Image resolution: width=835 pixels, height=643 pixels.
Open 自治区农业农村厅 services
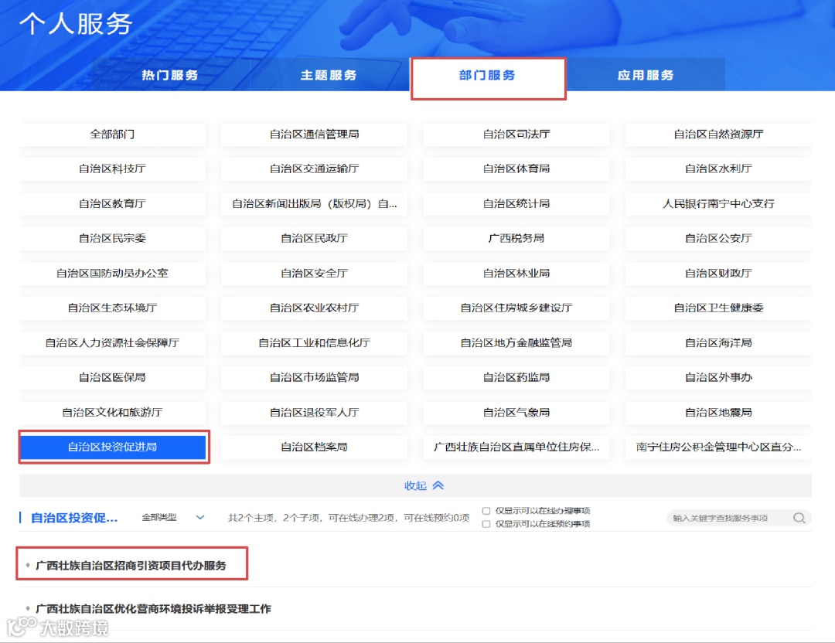click(314, 308)
